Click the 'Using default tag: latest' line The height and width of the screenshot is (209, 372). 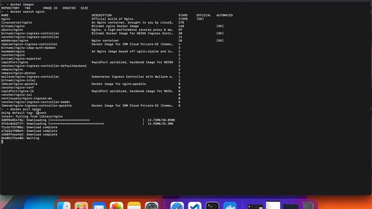point(24,113)
